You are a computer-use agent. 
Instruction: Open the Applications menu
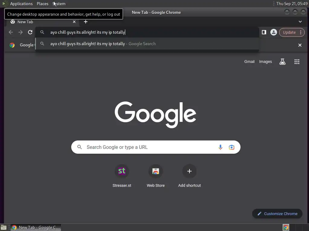(x=21, y=4)
